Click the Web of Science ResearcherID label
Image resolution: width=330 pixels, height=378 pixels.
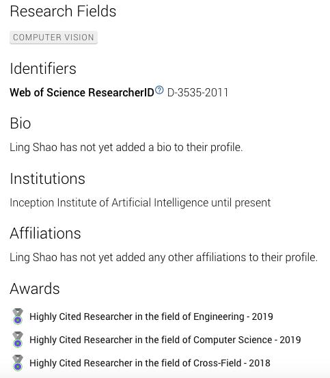82,92
